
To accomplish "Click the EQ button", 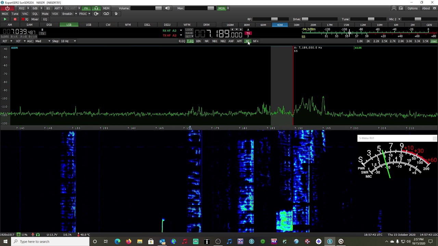I will point(45,19).
